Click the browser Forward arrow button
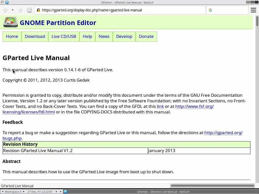This screenshot has width=259, height=194. [20, 10]
